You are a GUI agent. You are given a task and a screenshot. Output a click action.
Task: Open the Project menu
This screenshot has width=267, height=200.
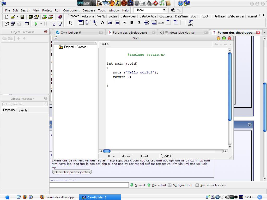point(47,10)
